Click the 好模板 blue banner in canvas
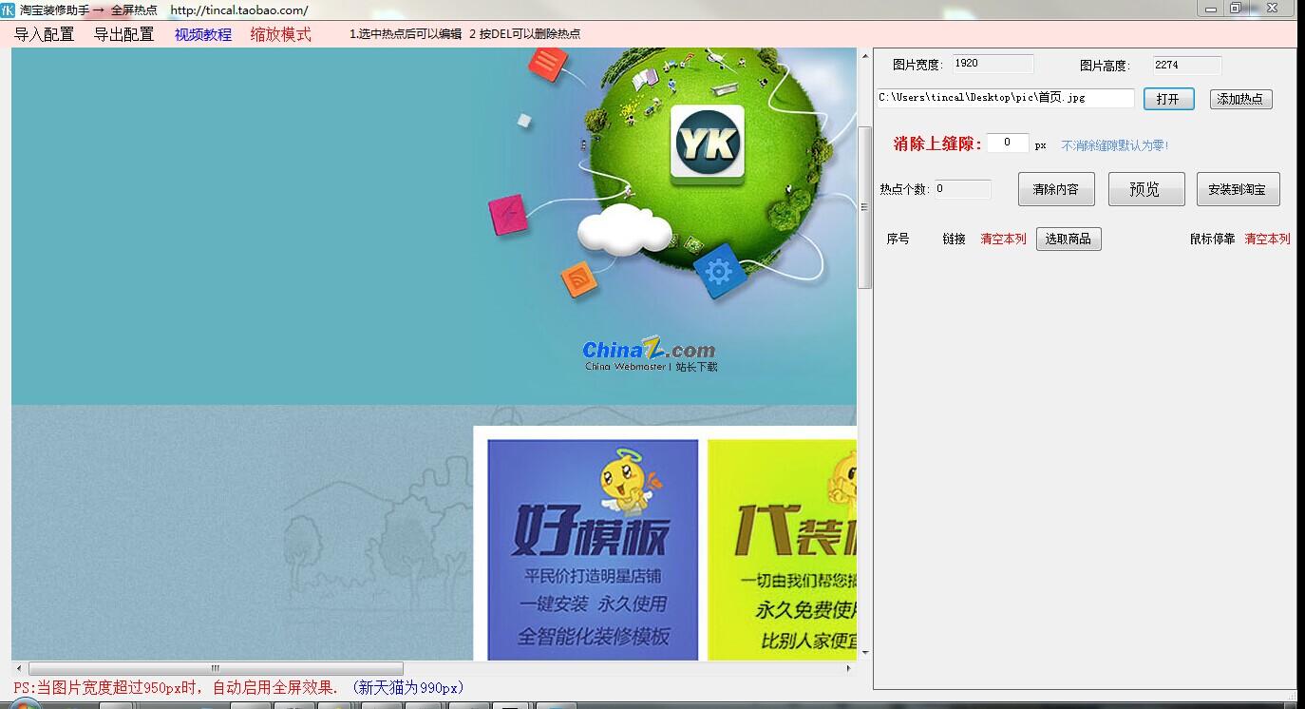 click(593, 548)
